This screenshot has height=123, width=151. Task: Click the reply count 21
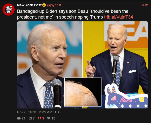point(23,118)
